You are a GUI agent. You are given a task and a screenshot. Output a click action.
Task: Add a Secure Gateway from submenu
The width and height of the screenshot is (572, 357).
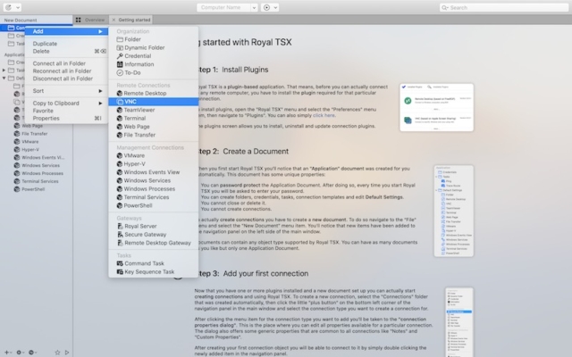(153, 235)
